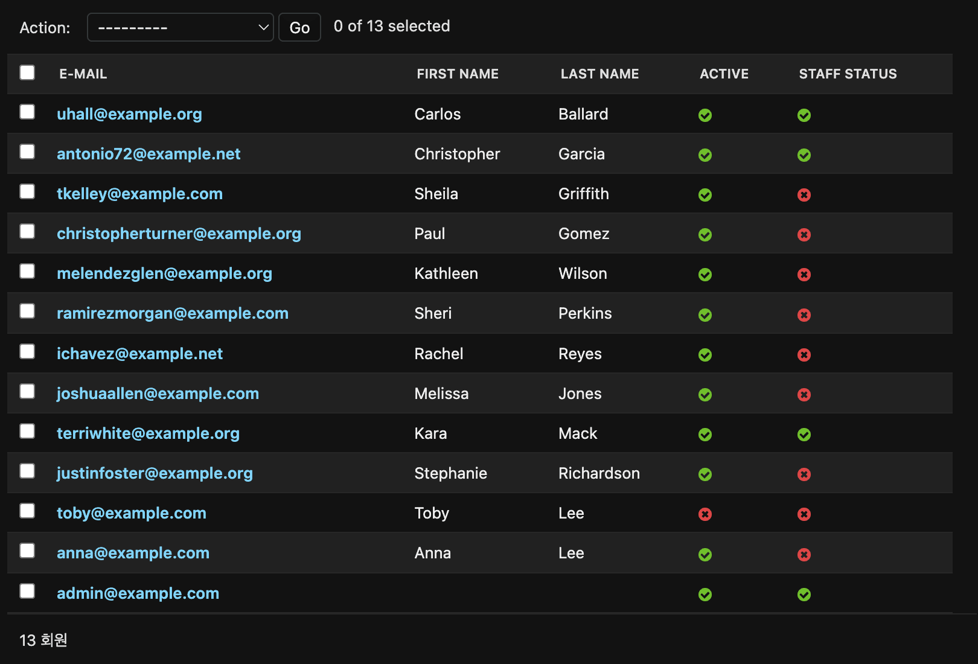Viewport: 978px width, 664px height.
Task: Click the red staff status icon for Rachel Reyes
Action: tap(804, 355)
